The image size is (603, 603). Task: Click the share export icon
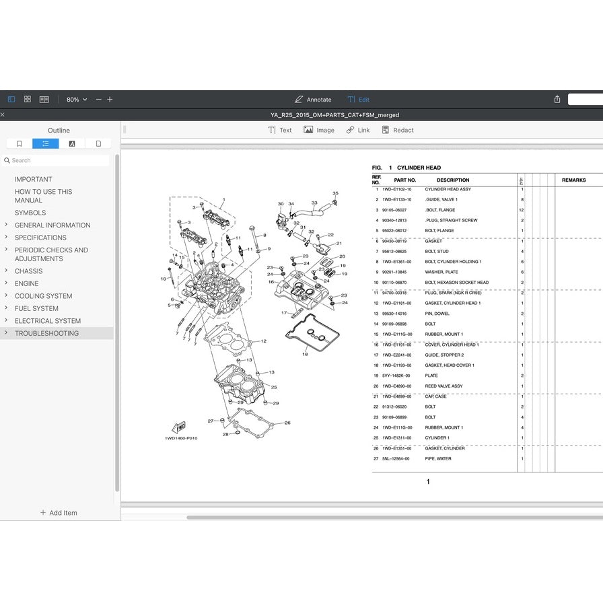pos(557,100)
